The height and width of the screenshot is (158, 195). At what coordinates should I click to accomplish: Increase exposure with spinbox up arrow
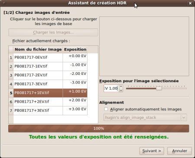coord(121,87)
